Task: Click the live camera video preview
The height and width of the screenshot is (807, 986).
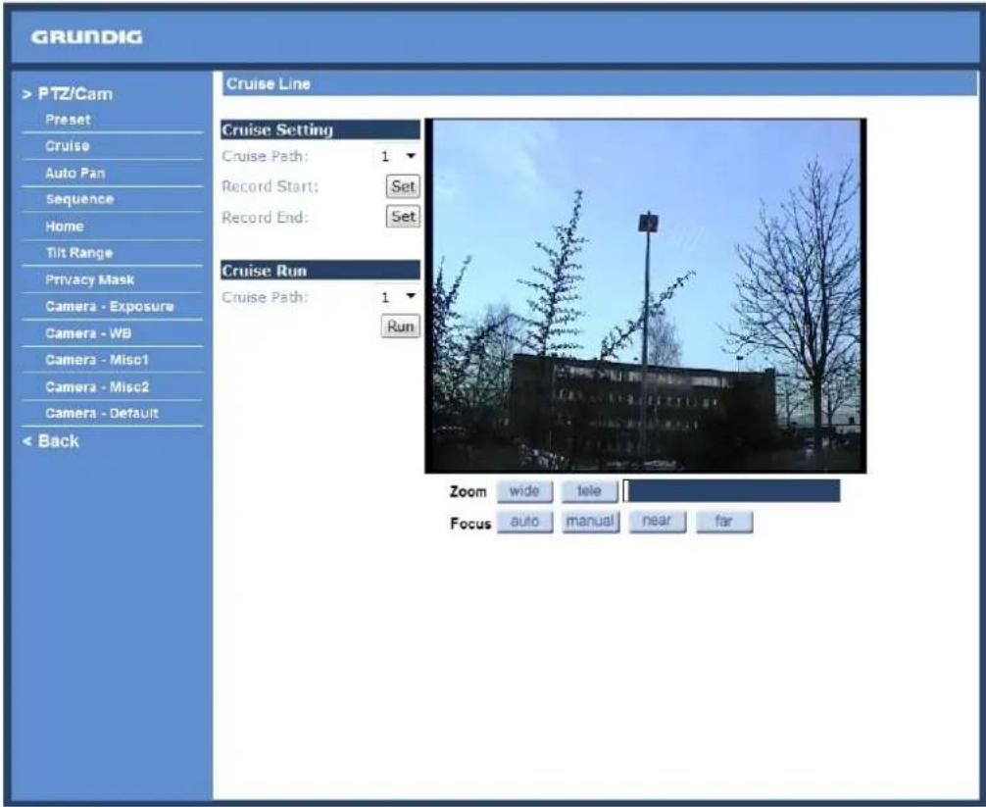Action: click(646, 295)
